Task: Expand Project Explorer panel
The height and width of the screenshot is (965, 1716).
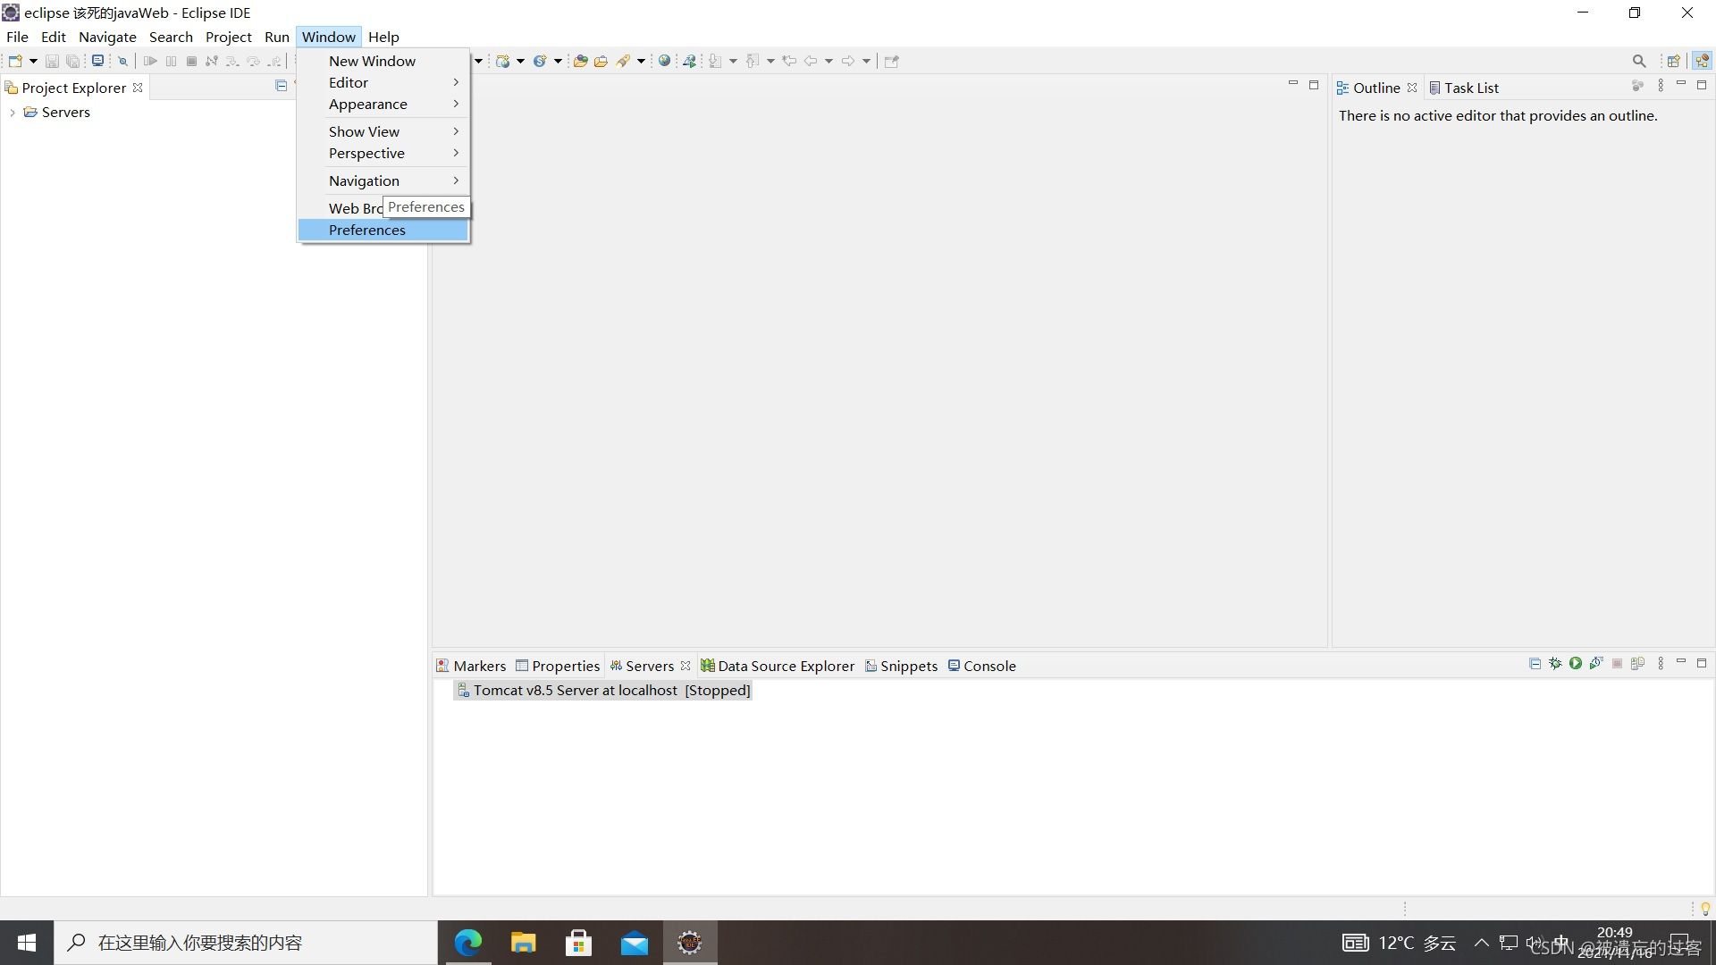Action: (x=12, y=112)
